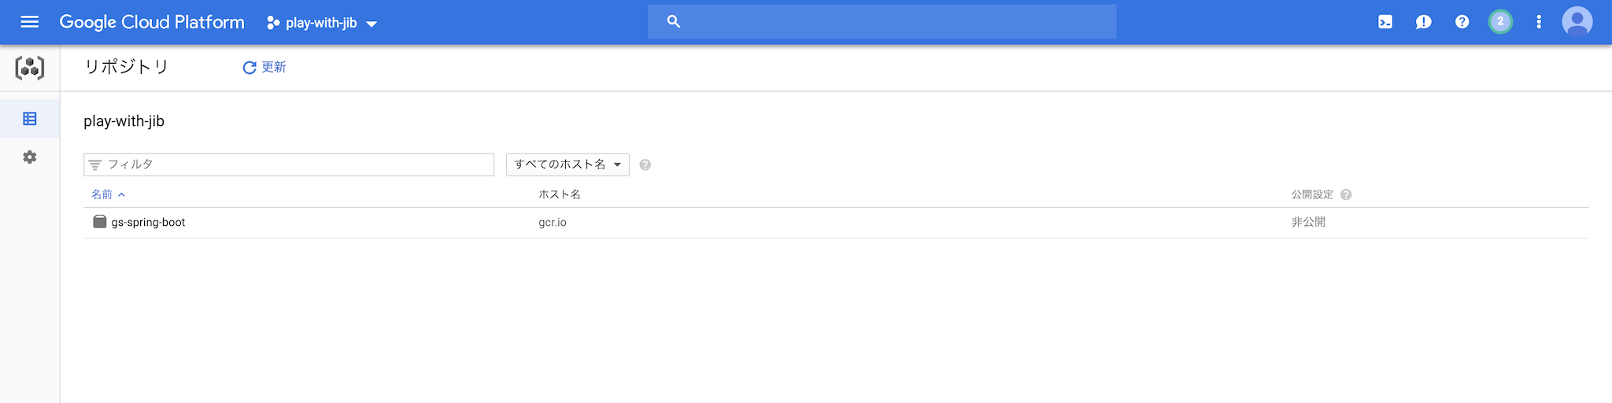Click the help icon beside hostname dropdown
Viewport: 1612px width, 403px height.
[645, 165]
